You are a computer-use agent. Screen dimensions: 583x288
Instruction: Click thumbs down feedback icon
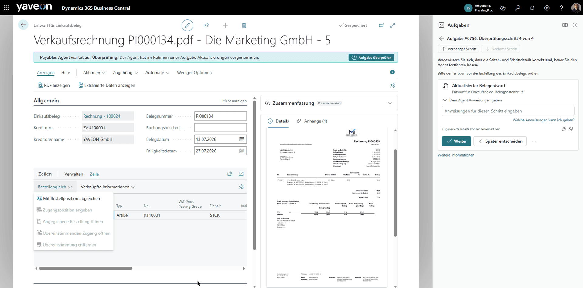click(571, 129)
